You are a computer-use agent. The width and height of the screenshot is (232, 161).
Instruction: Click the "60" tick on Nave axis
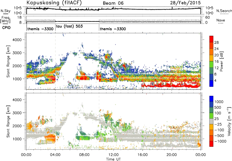[x=207, y=17]
